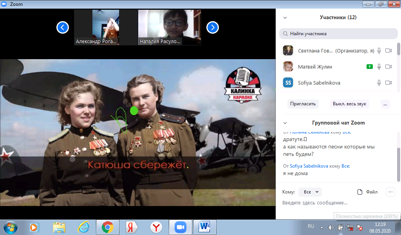Viewport: 401px width, 235px height.
Task: Click Выкл. весь звук button
Action: point(349,104)
